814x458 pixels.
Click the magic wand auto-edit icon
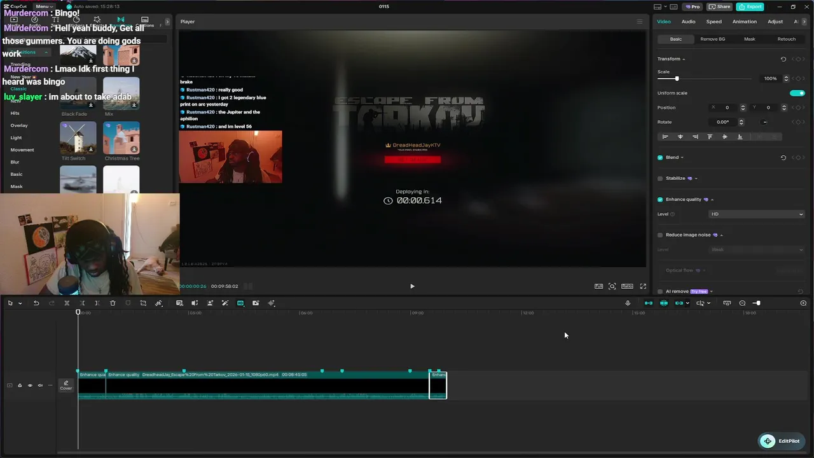pyautogui.click(x=225, y=303)
